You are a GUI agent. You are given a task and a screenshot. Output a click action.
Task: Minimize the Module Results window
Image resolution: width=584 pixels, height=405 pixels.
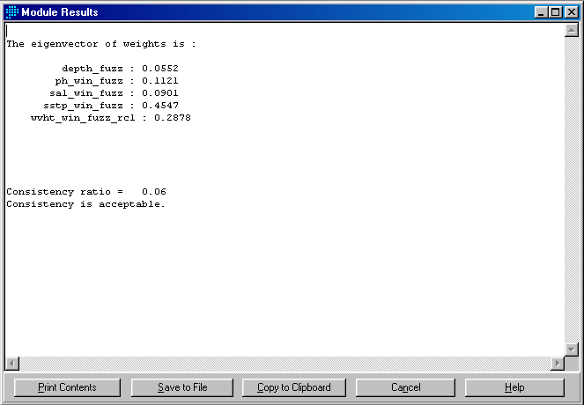click(x=540, y=12)
